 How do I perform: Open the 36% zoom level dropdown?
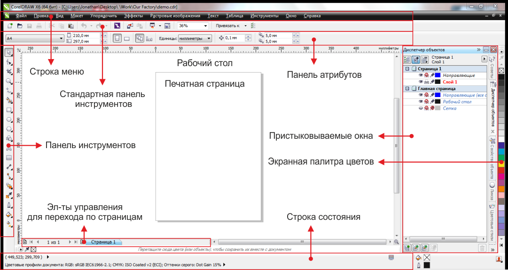coord(205,26)
